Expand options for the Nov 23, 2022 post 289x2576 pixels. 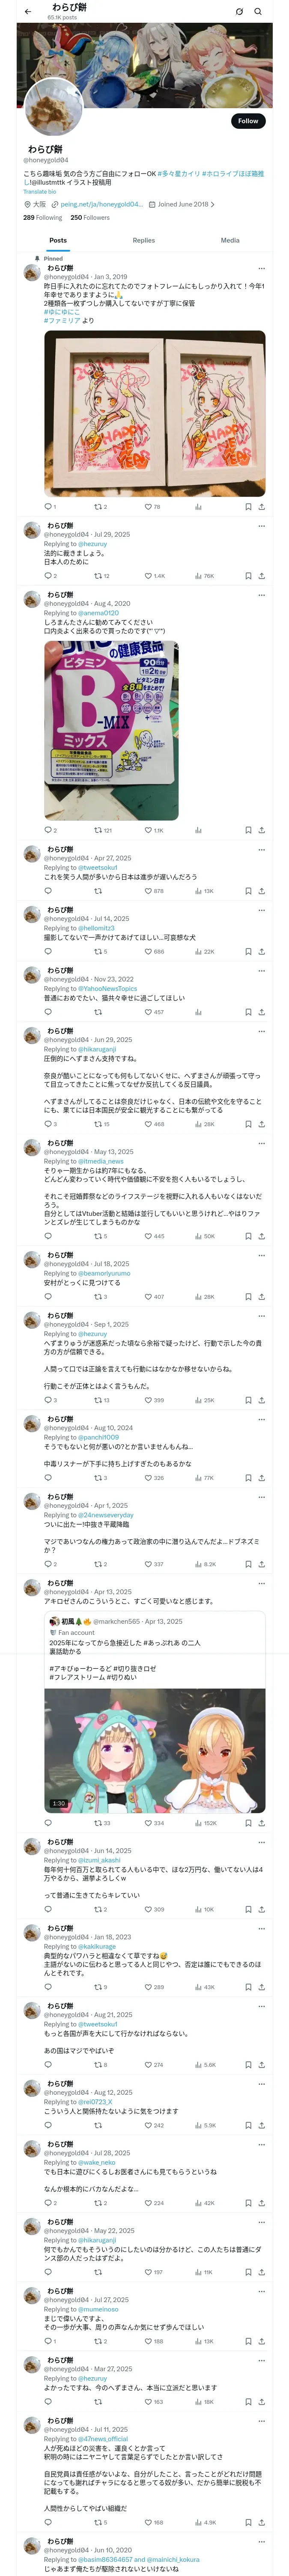pyautogui.click(x=261, y=970)
